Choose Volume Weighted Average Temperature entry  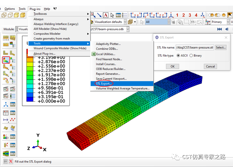coord(122,88)
